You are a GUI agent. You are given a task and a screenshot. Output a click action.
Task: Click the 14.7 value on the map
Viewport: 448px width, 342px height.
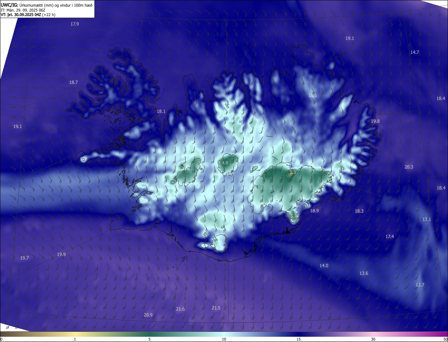pyautogui.click(x=415, y=52)
